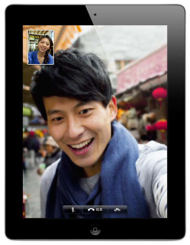Click the front camera lens on the bezel
The height and width of the screenshot is (245, 190).
coord(95,15)
